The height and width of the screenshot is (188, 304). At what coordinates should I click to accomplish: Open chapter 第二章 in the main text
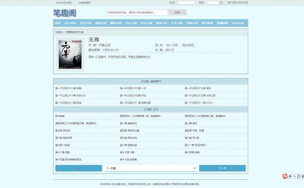[191, 124]
